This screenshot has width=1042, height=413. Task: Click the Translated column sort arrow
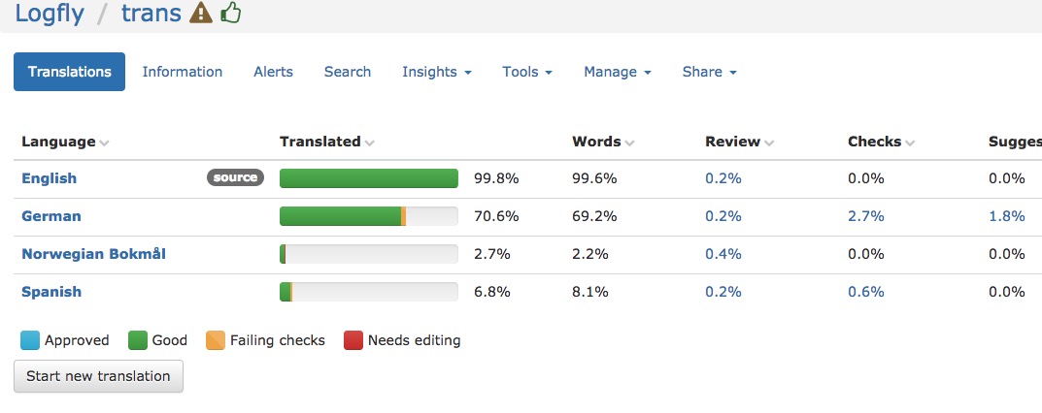tap(369, 143)
